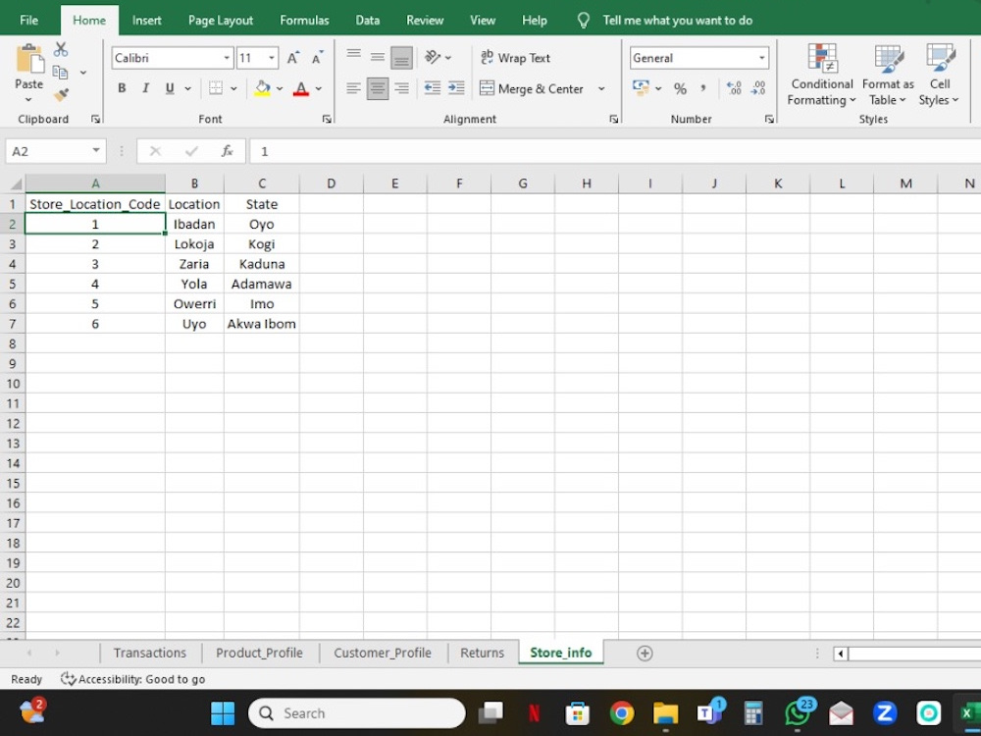The width and height of the screenshot is (981, 736).
Task: Click the Tell me lightbulb icon
Action: (583, 20)
